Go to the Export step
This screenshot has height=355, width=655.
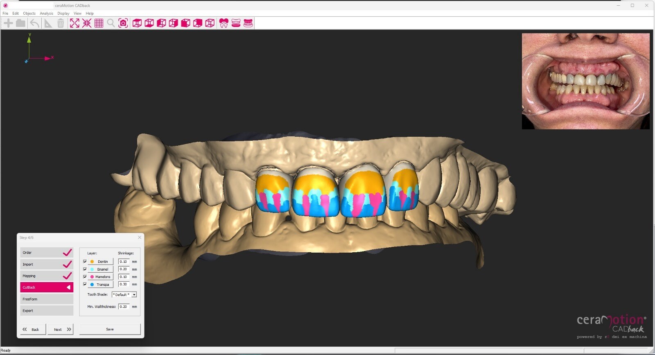[47, 311]
